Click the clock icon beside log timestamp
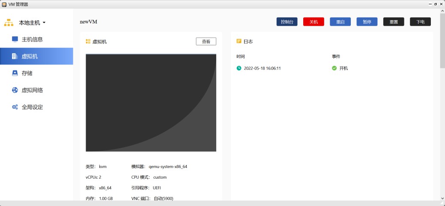This screenshot has width=445, height=206. click(x=239, y=68)
